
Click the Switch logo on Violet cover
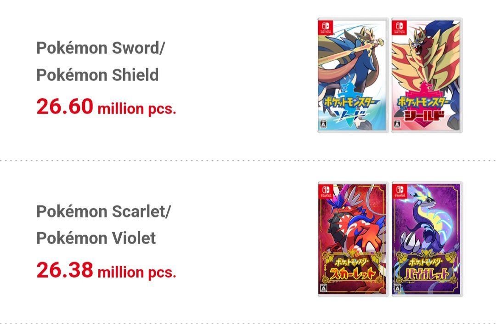click(398, 191)
